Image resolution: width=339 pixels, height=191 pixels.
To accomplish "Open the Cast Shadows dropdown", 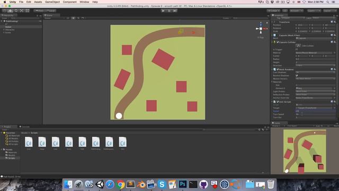I will (x=316, y=73).
